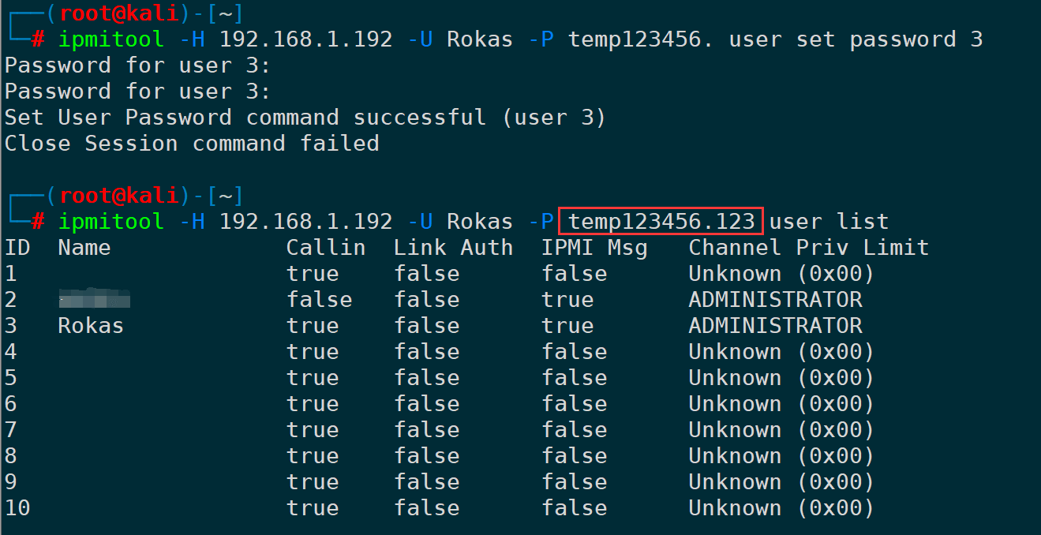Click the 'Close Session command failed' message
This screenshot has height=535, width=1041.
[192, 144]
